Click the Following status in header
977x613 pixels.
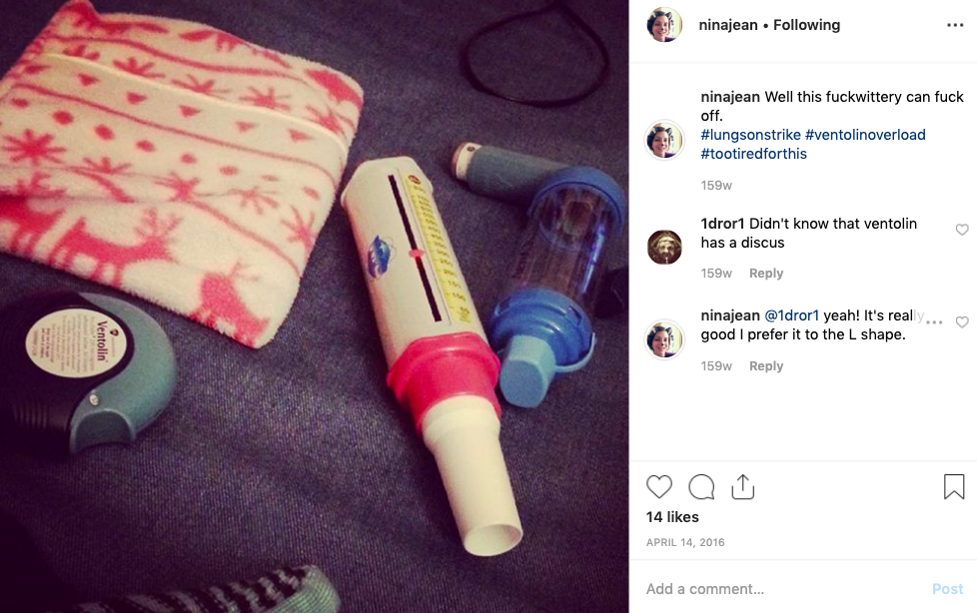806,25
